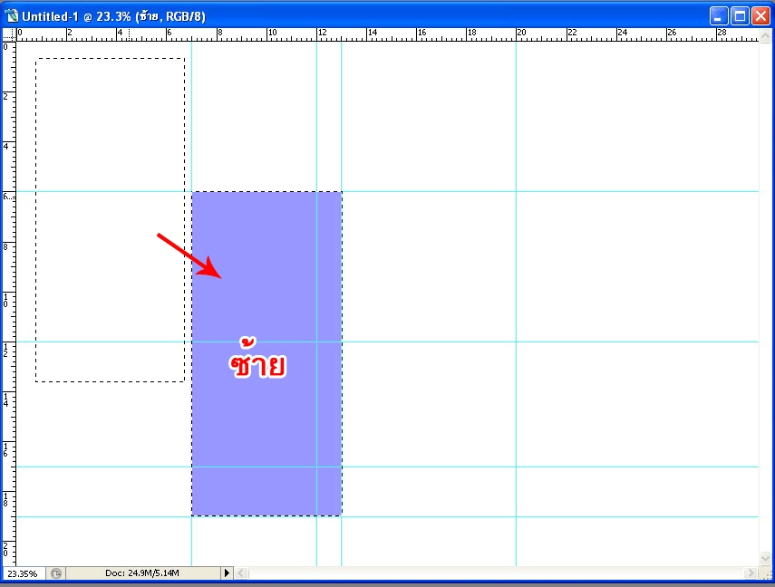Minimize the Untitled-1 document window
Viewport: 775px width, 587px height.
(719, 15)
